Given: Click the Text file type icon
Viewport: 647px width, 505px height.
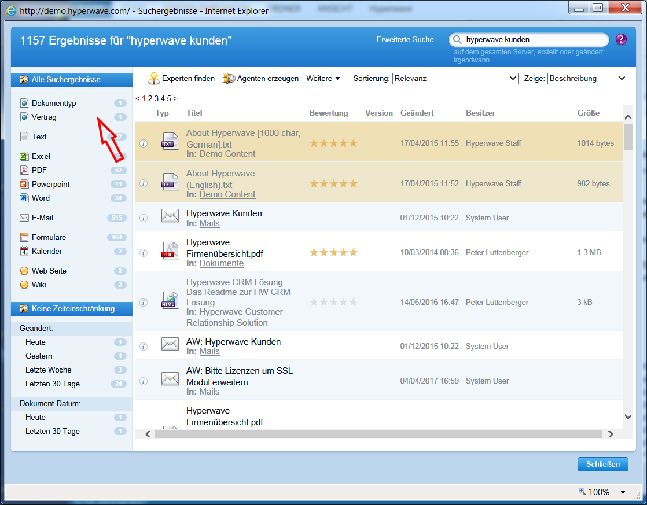Looking at the screenshot, I should point(24,137).
